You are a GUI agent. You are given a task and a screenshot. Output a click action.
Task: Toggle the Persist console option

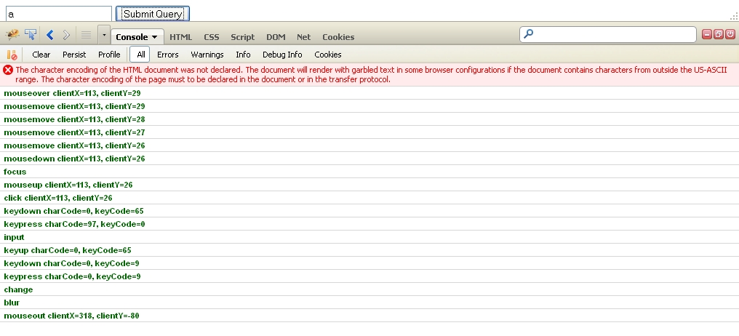pyautogui.click(x=74, y=55)
